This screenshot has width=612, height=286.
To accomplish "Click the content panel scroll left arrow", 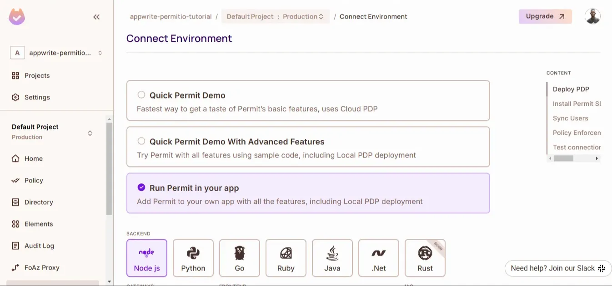I will point(550,158).
